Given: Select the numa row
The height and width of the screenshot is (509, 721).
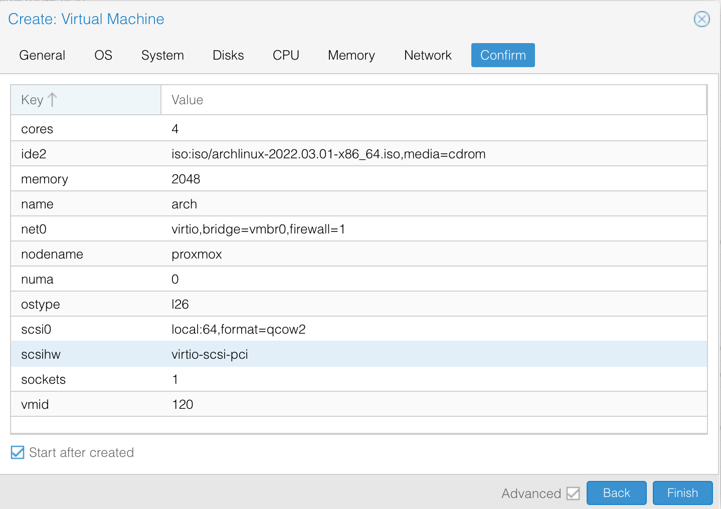Looking at the screenshot, I should pyautogui.click(x=359, y=279).
